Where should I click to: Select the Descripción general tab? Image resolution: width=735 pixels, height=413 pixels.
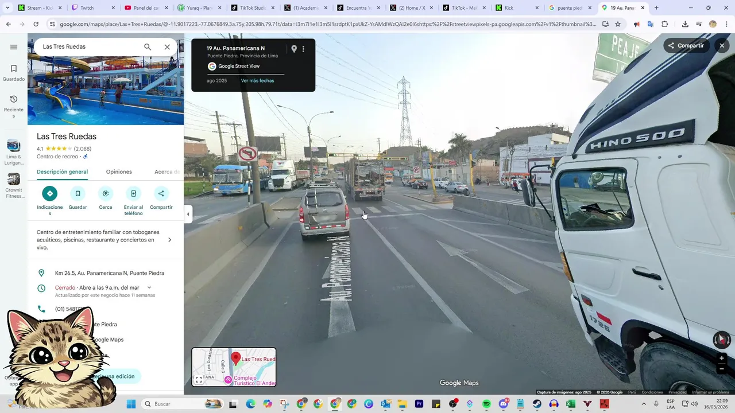[x=62, y=172]
